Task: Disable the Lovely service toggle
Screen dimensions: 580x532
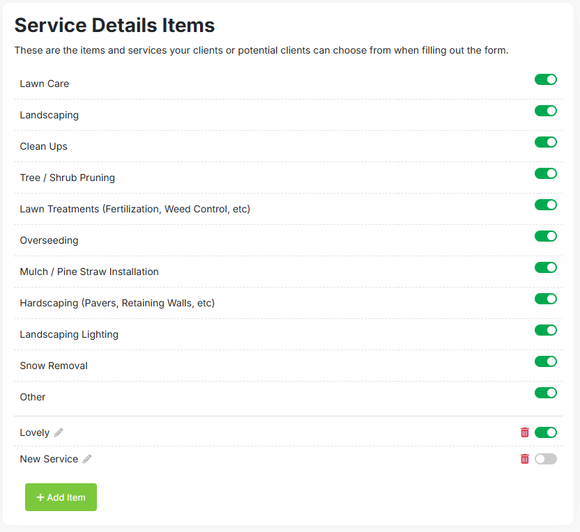Action: [x=546, y=432]
